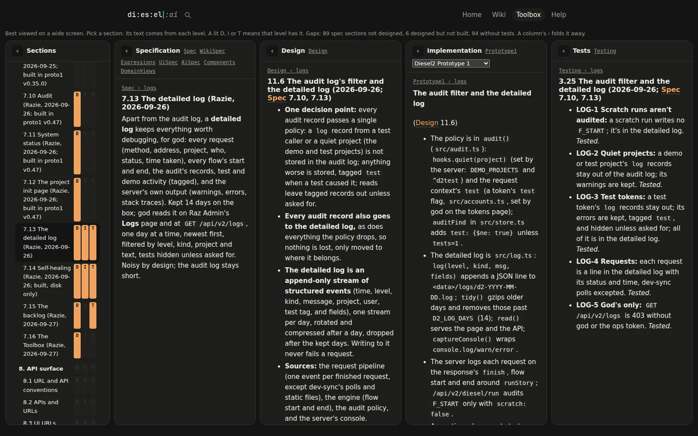
Task: Select the Toolbox navigation item
Action: click(x=528, y=15)
